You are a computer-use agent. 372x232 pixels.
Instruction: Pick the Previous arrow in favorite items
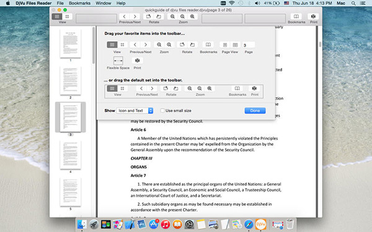pos(135,45)
